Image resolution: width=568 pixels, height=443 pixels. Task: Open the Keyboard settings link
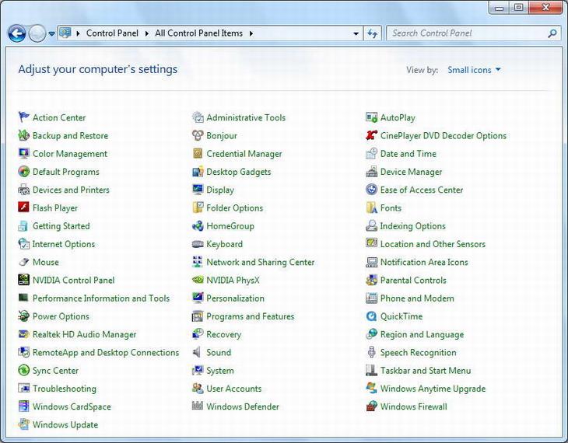225,244
